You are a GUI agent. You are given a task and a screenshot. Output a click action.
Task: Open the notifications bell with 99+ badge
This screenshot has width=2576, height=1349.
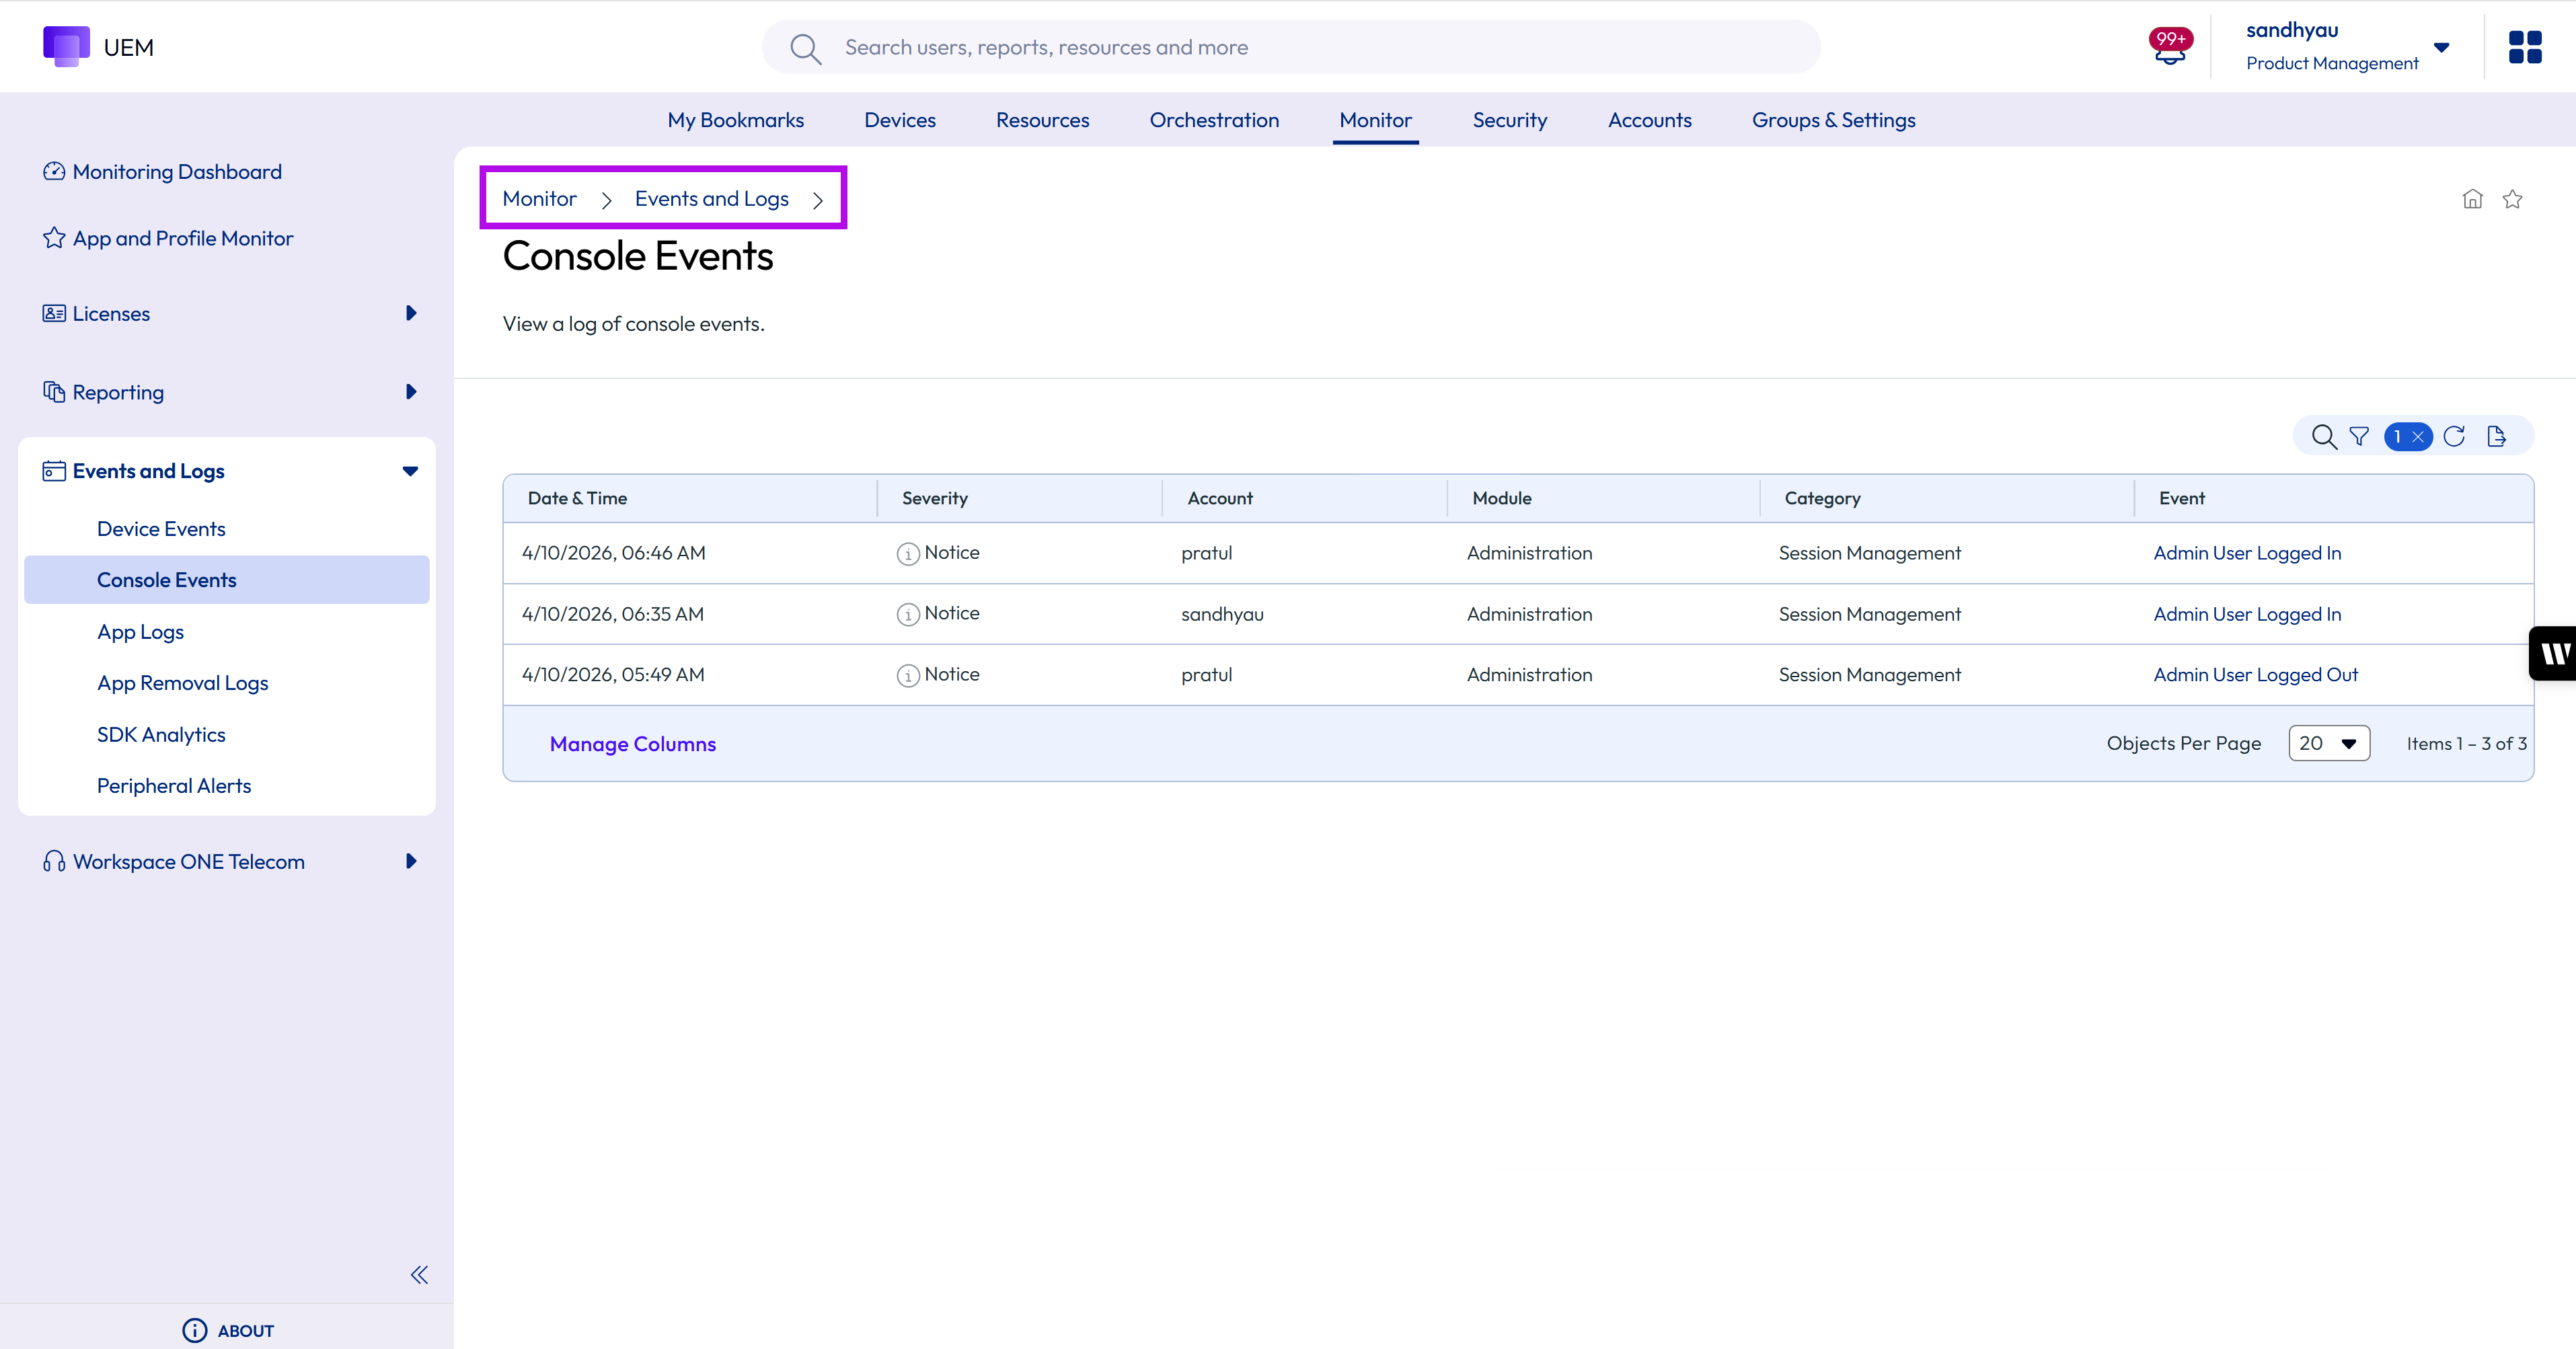2170,47
